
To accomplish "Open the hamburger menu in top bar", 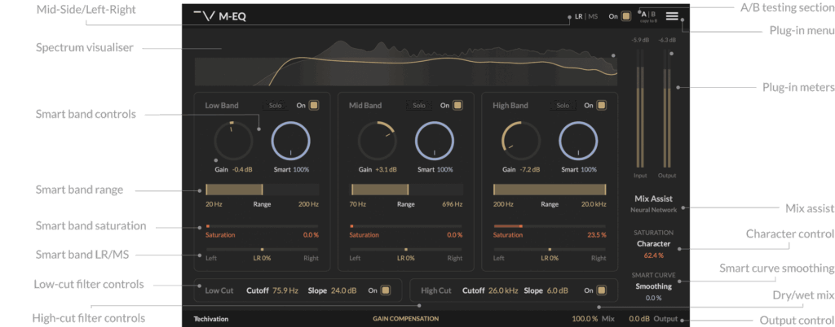I will coord(671,15).
